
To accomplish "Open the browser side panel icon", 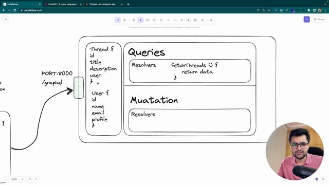I will (x=314, y=10).
